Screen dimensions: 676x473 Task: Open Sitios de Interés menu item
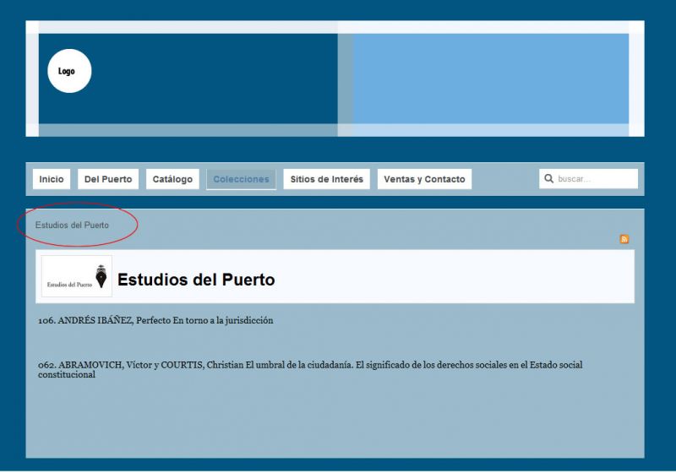coord(327,179)
